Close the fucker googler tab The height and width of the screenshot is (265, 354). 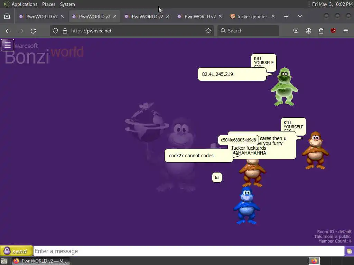point(273,17)
